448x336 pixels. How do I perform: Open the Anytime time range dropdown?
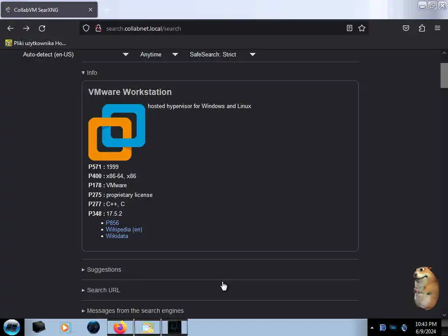159,55
